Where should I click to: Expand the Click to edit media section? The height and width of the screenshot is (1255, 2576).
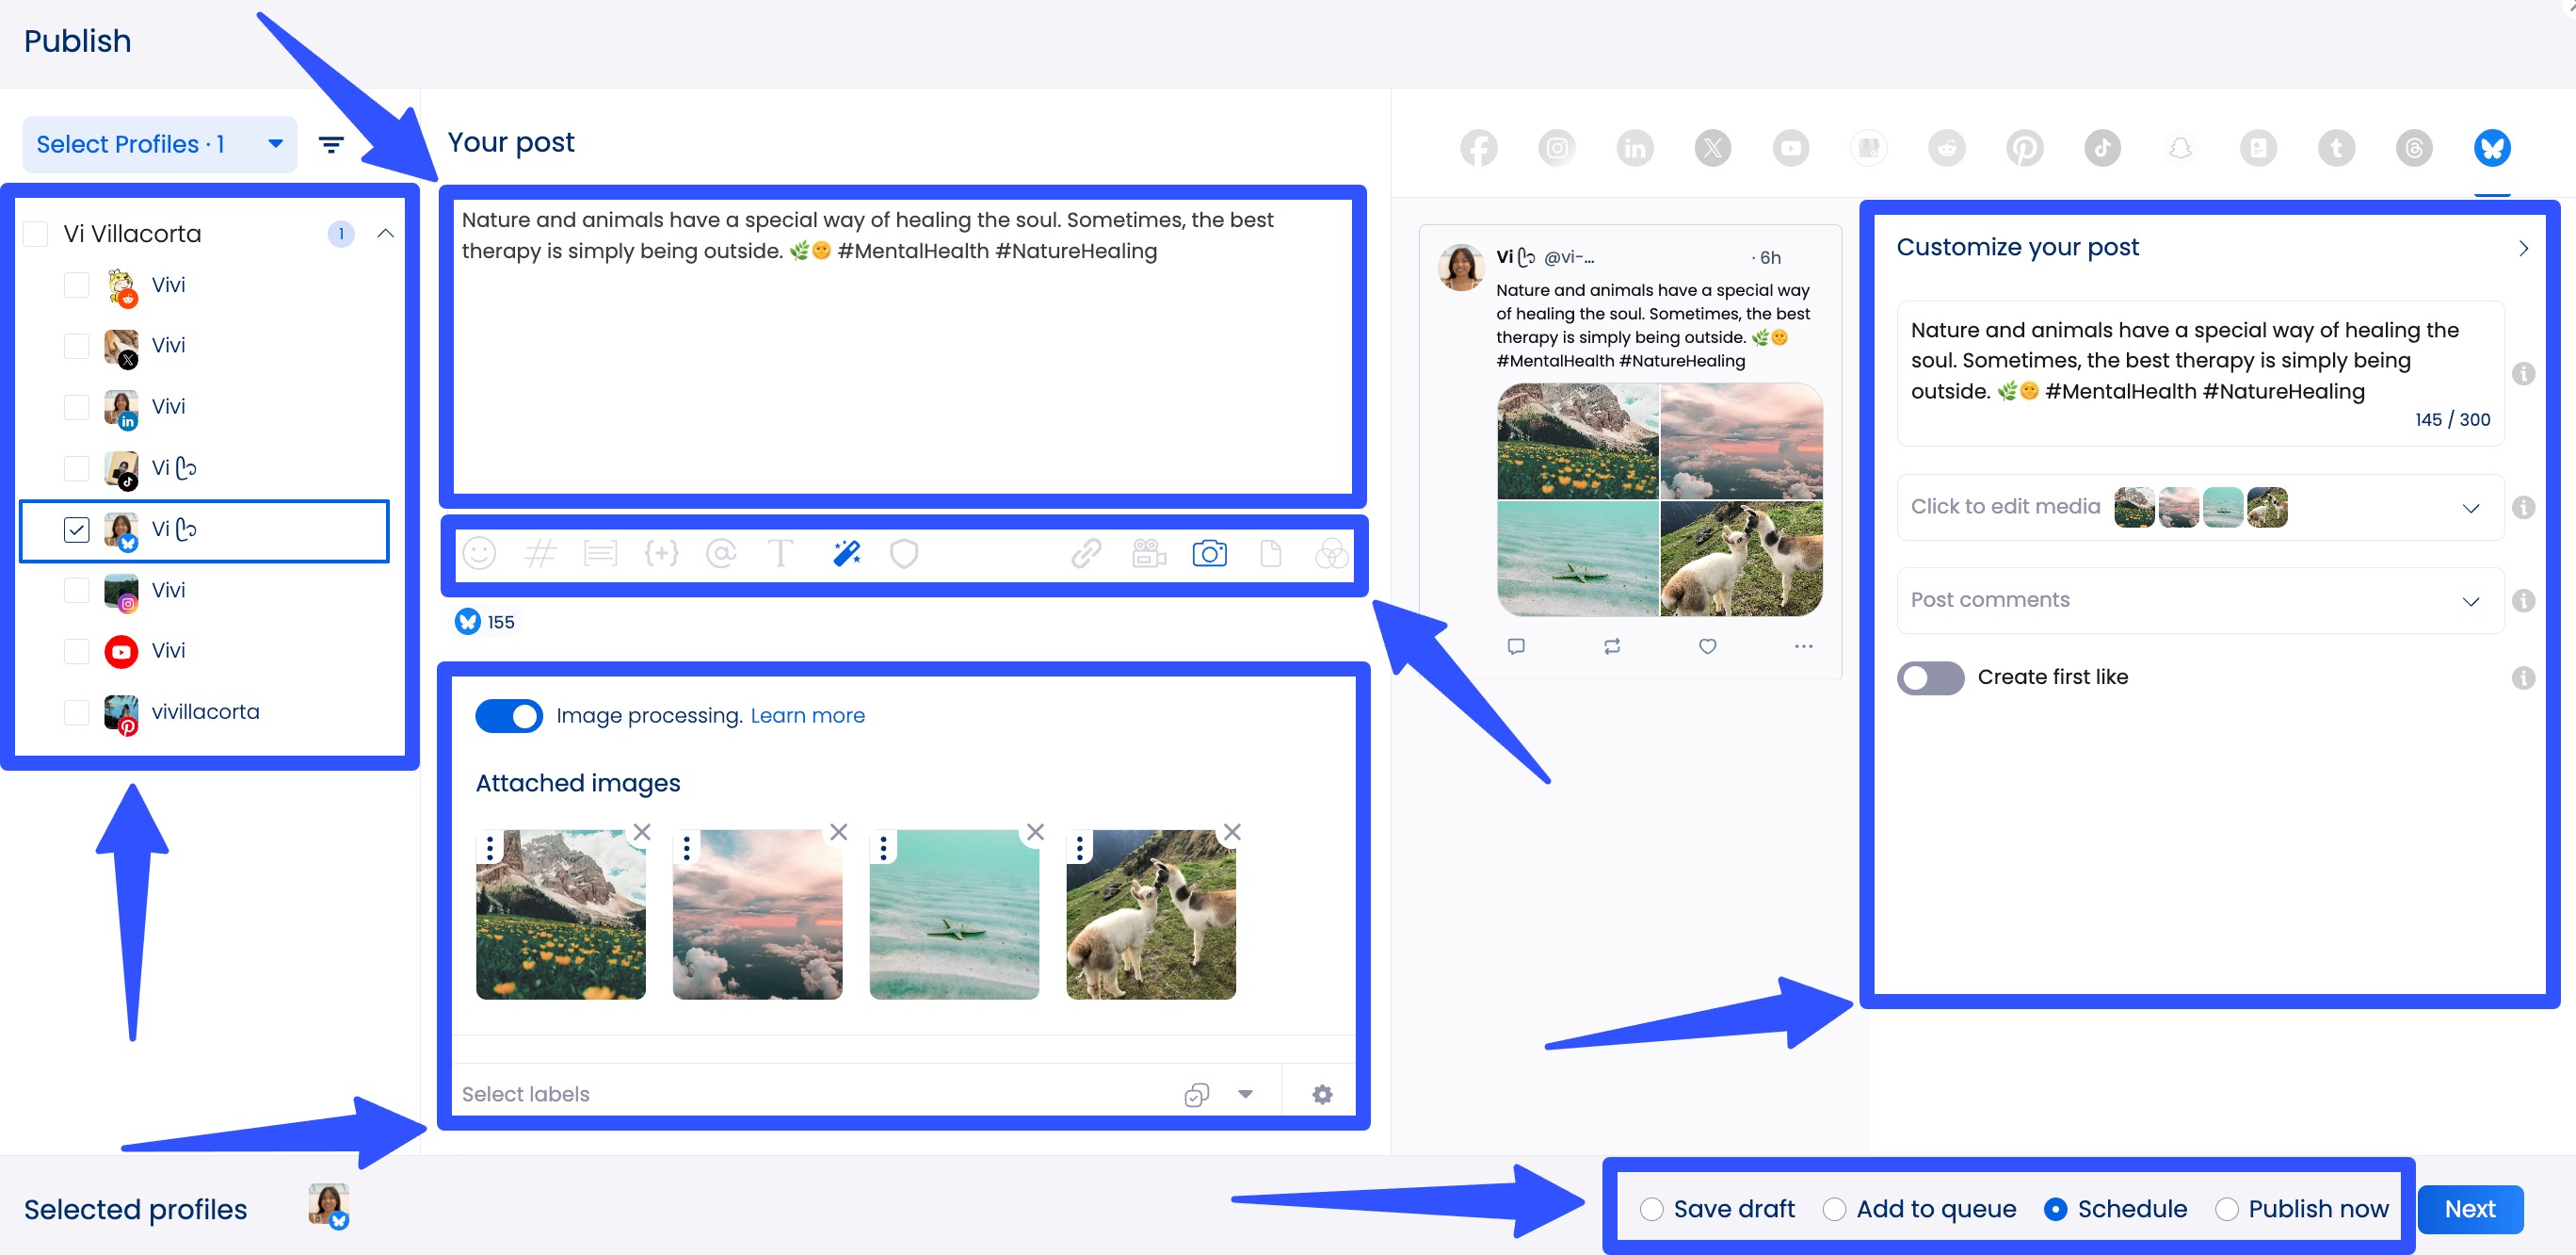(x=2471, y=508)
